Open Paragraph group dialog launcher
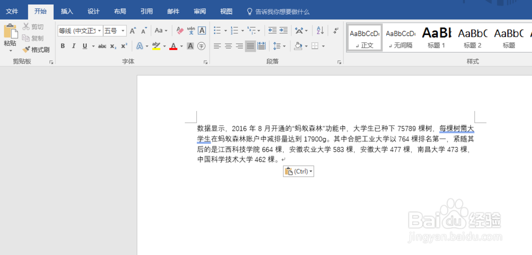Viewport: 532px width, 255px height. pos(339,62)
